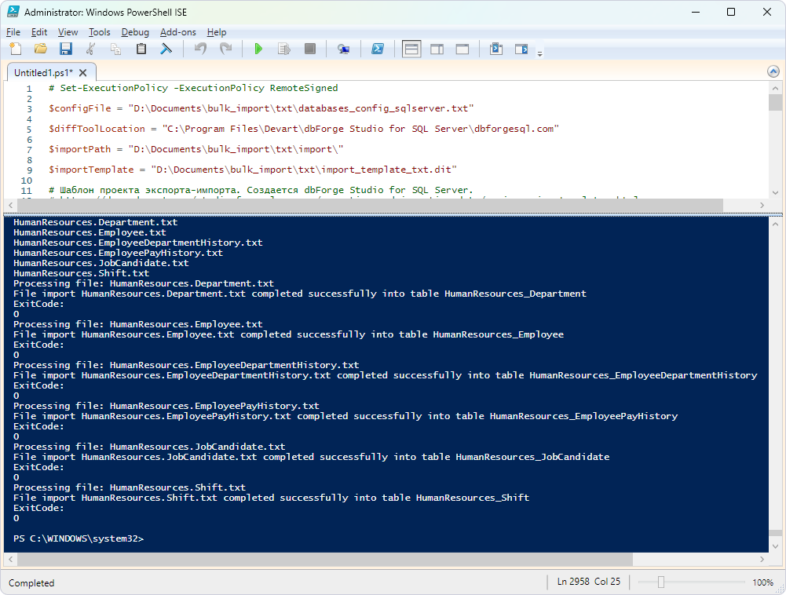Click the $importPath line in the editor

[196, 149]
